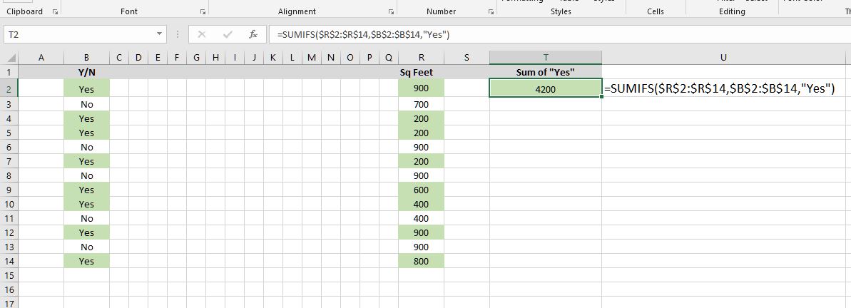The image size is (851, 308).
Task: Select row 8 header
Action: (x=9, y=175)
